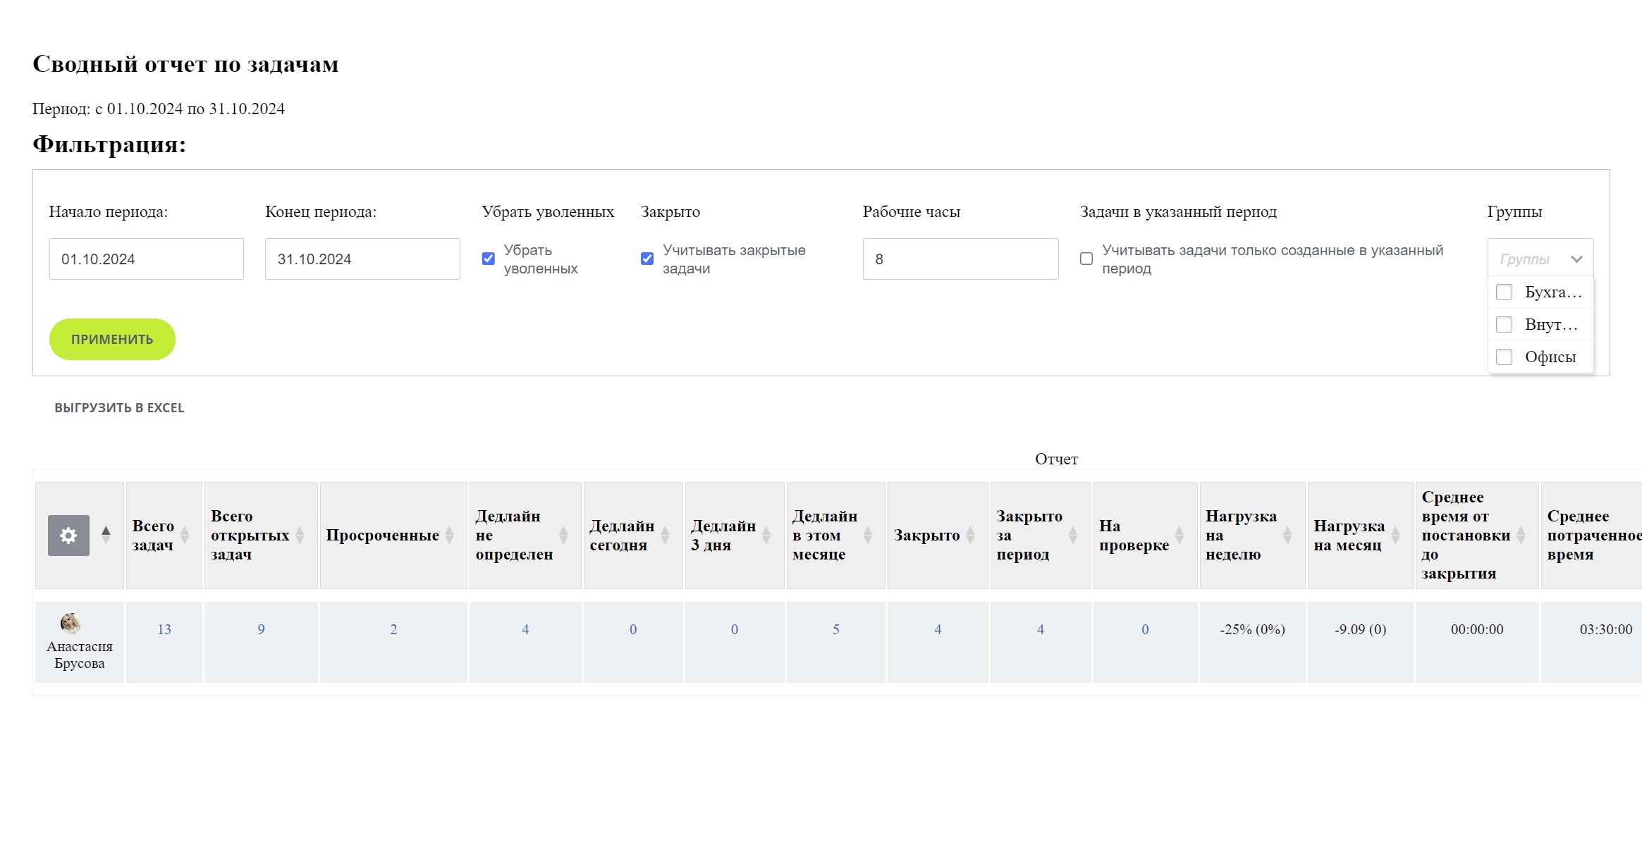Uncheck 'Убрать уволенных' checkbox
This screenshot has width=1642, height=847.
(x=488, y=259)
